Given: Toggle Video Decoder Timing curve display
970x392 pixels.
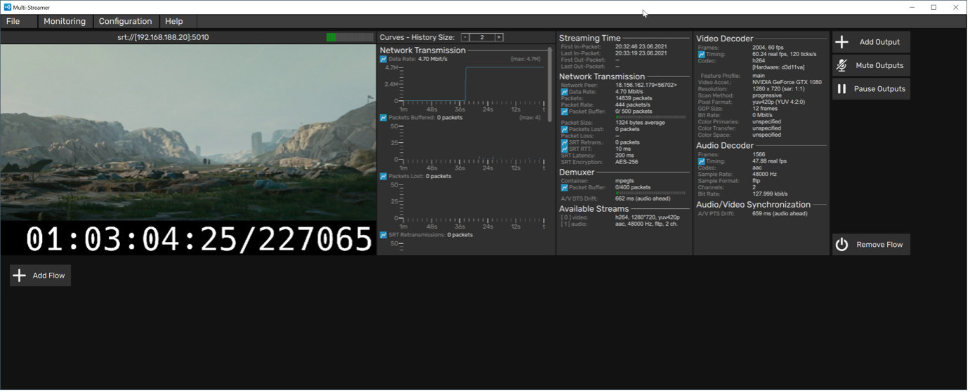Looking at the screenshot, I should click(701, 54).
